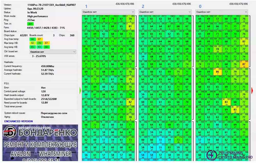The height and width of the screenshot is (163, 256).
Task: Click the green left arrow beside board 1
Action: point(80,90)
